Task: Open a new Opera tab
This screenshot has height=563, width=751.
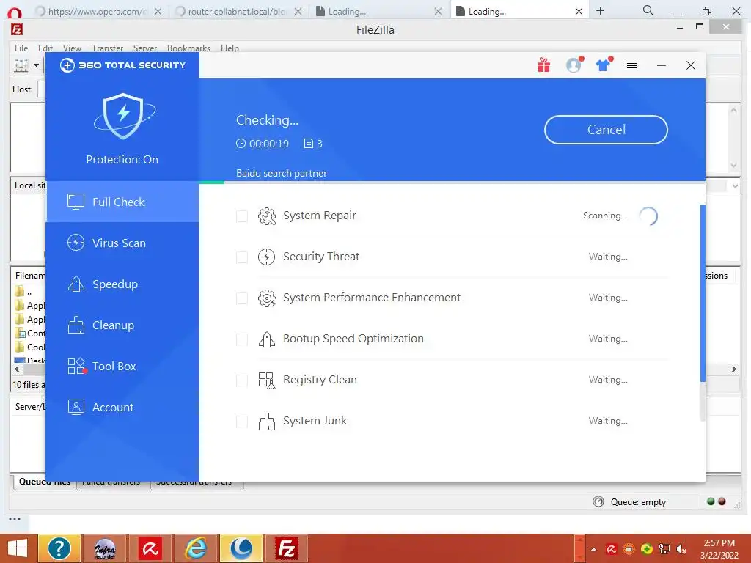Action: 600,10
